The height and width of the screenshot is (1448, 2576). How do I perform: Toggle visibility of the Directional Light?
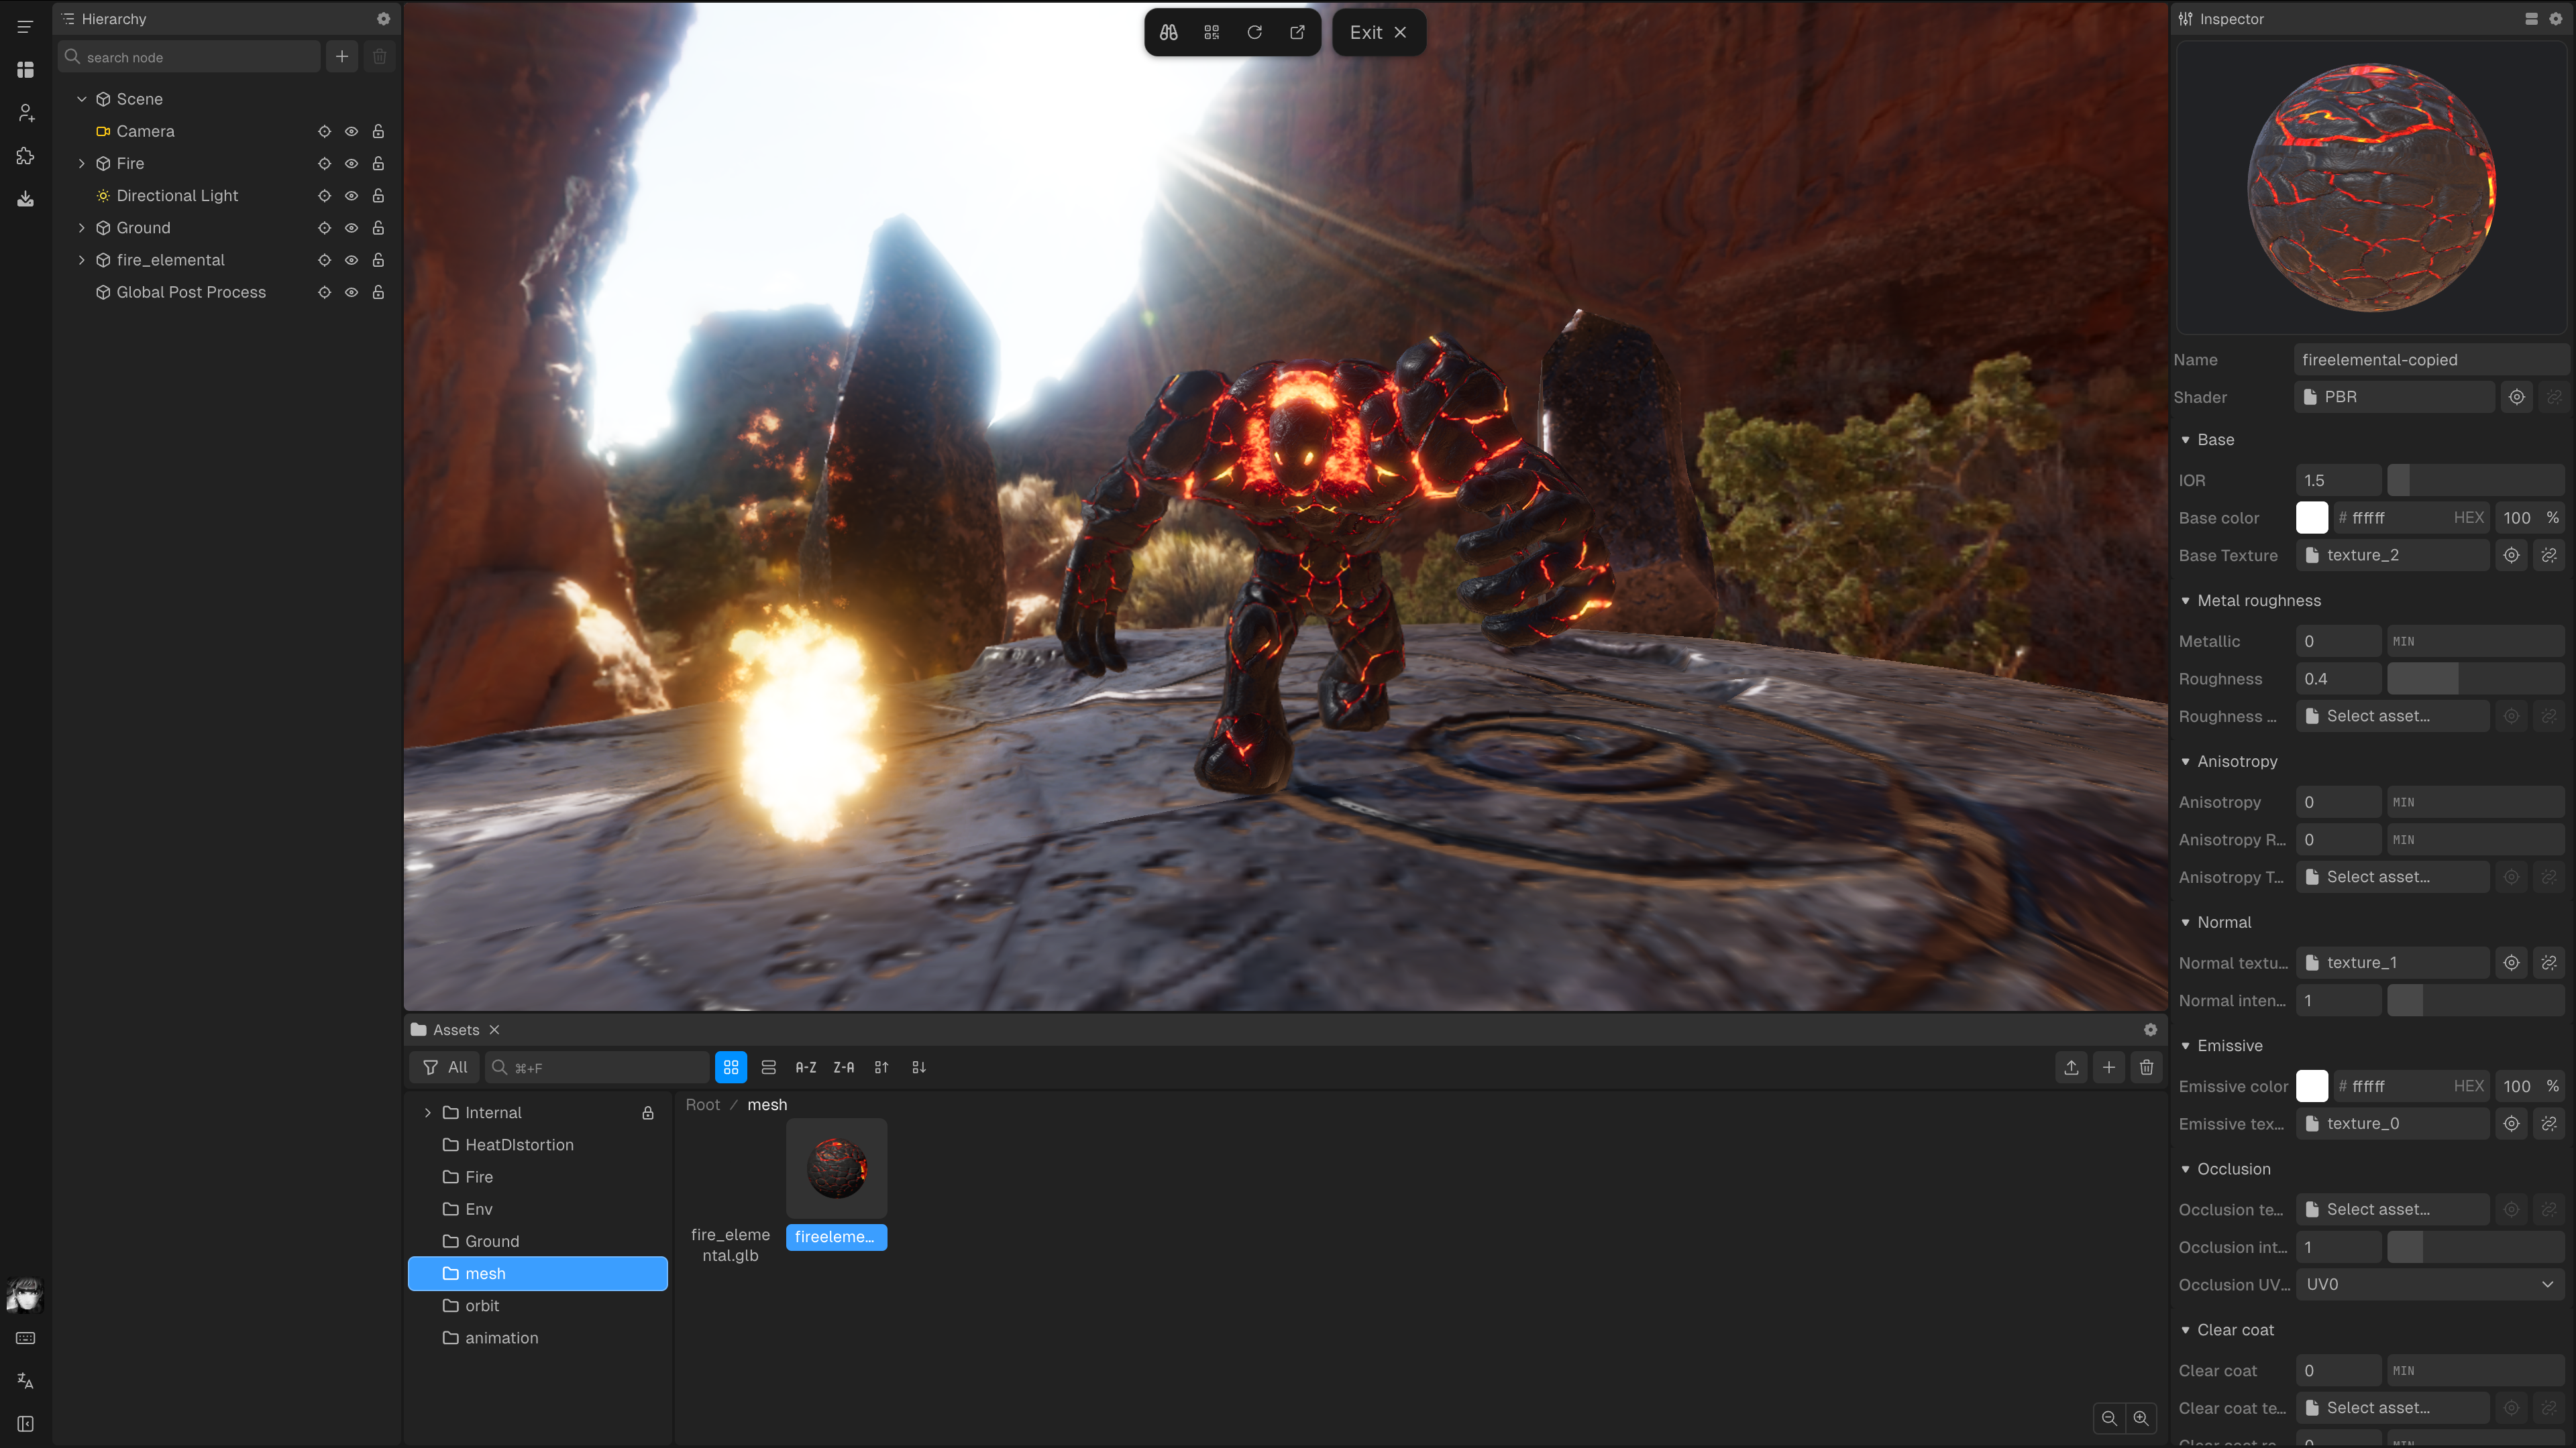click(x=351, y=195)
